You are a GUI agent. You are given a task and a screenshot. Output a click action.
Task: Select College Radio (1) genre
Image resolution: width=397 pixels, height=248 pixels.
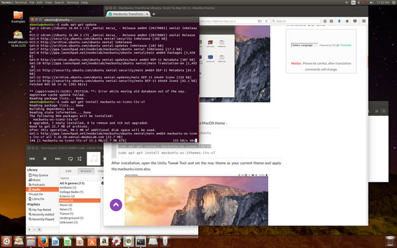pyautogui.click(x=80, y=192)
